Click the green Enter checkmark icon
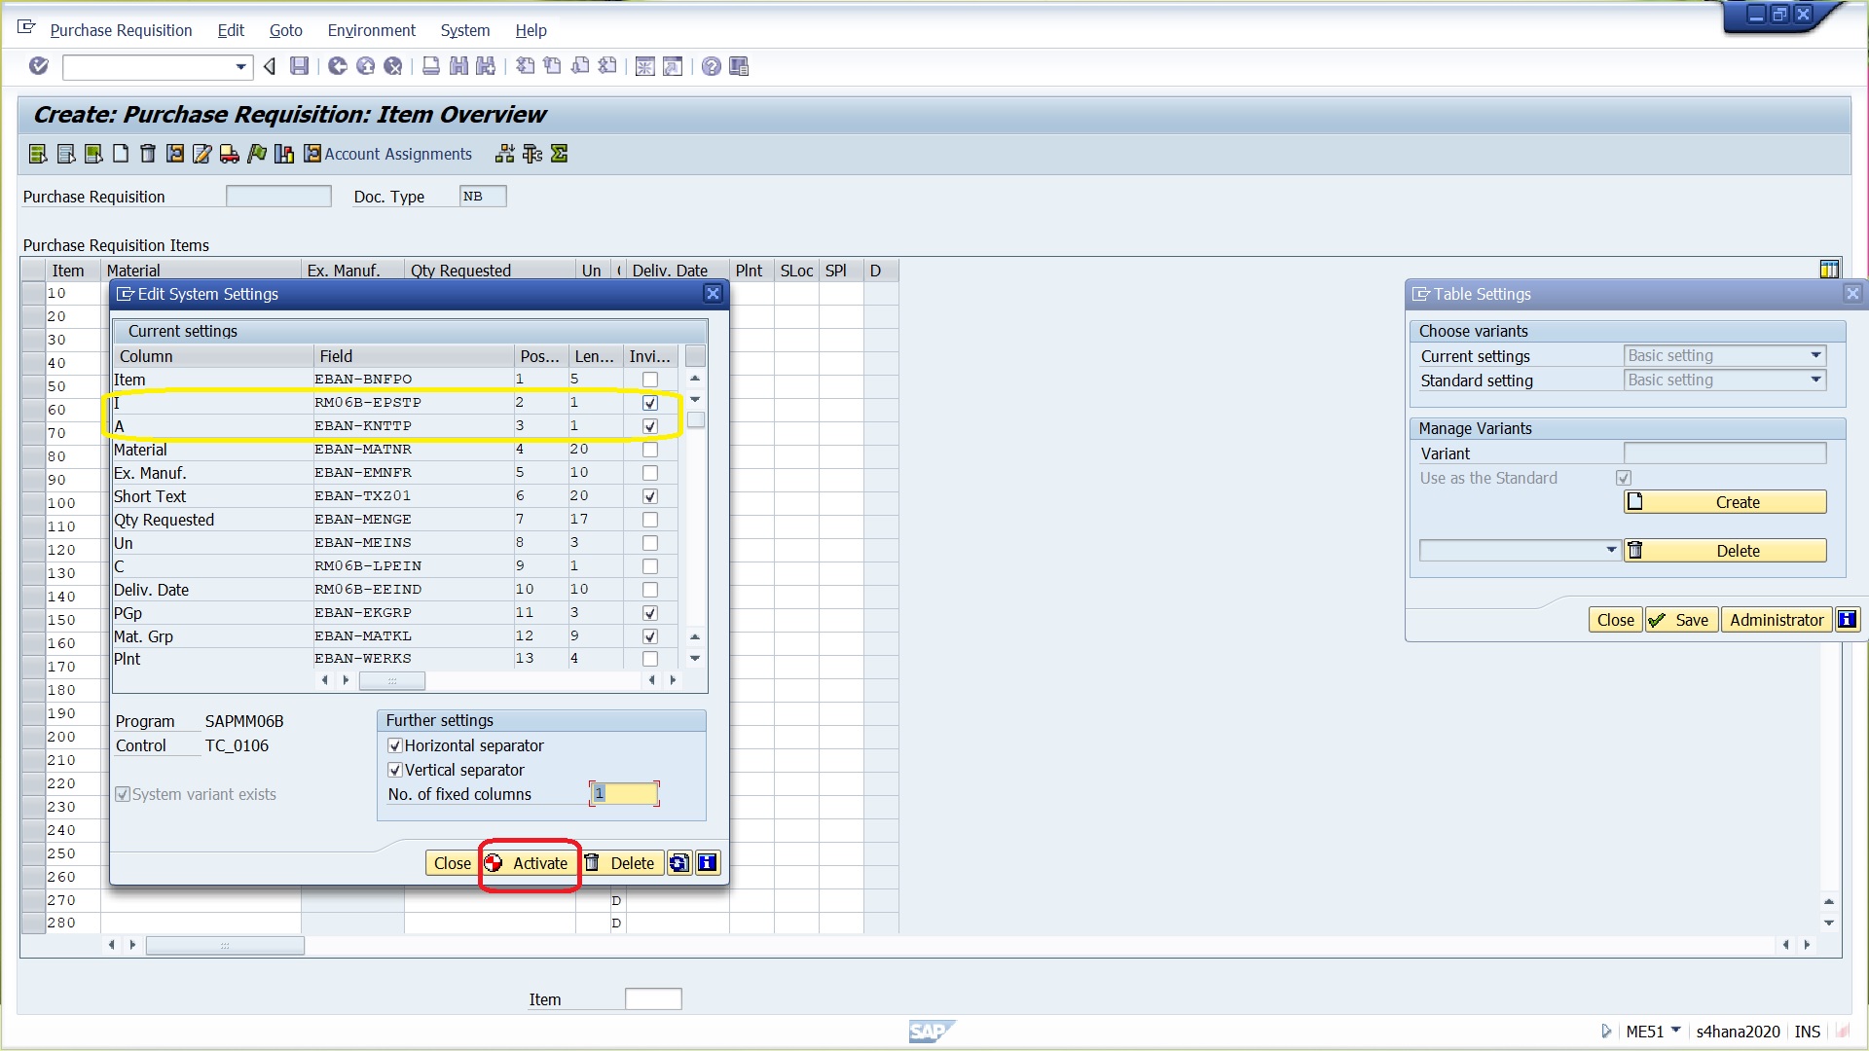Viewport: 1869px width, 1051px height. [39, 66]
